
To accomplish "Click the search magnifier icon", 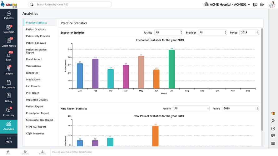I will pyautogui.click(x=32, y=4).
